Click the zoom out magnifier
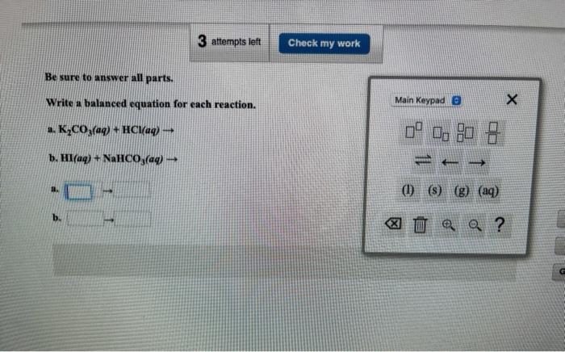The height and width of the screenshot is (352, 565). click(x=475, y=225)
